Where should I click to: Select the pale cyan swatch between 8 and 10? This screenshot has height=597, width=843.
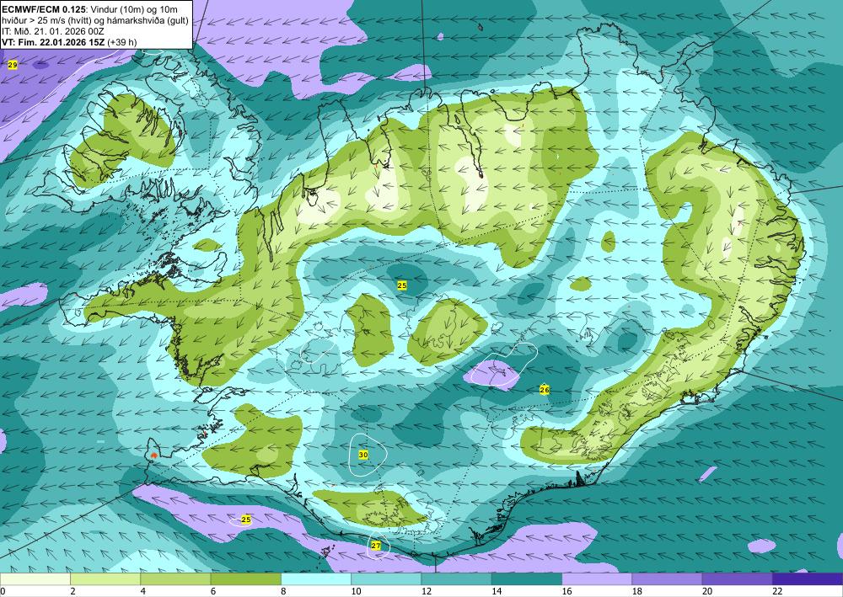click(316, 579)
